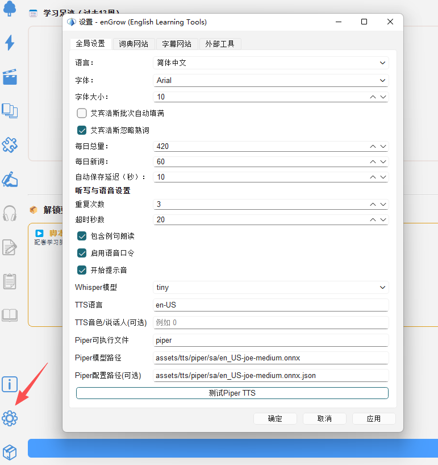Switch to 词典网站 tab
438x465 pixels.
click(134, 44)
